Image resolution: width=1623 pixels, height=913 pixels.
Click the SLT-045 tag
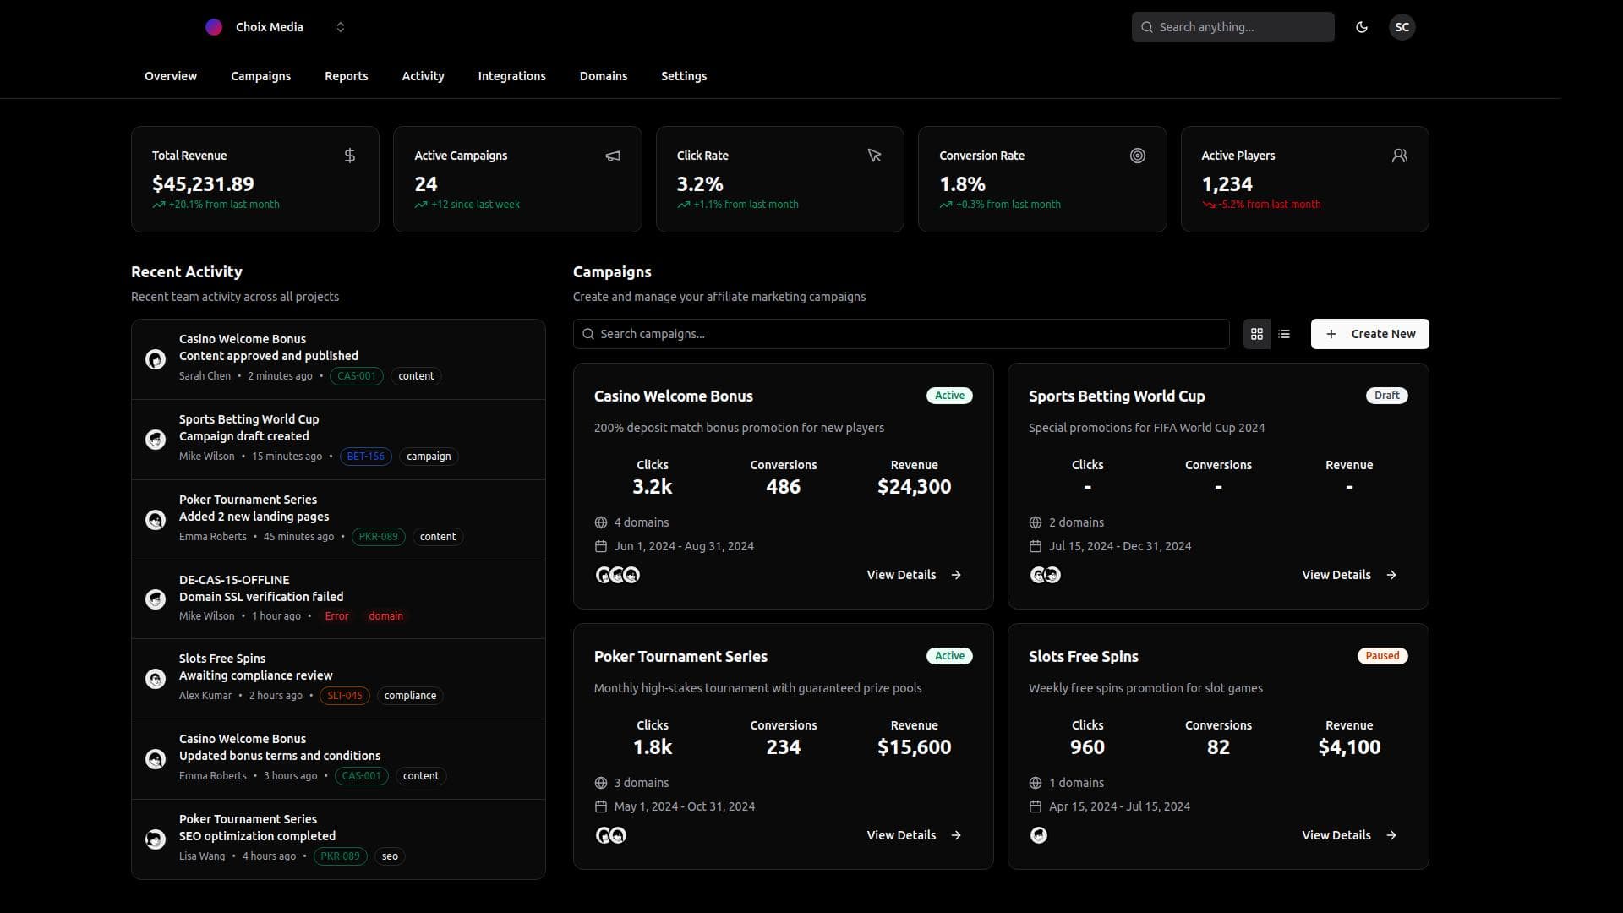[345, 696]
